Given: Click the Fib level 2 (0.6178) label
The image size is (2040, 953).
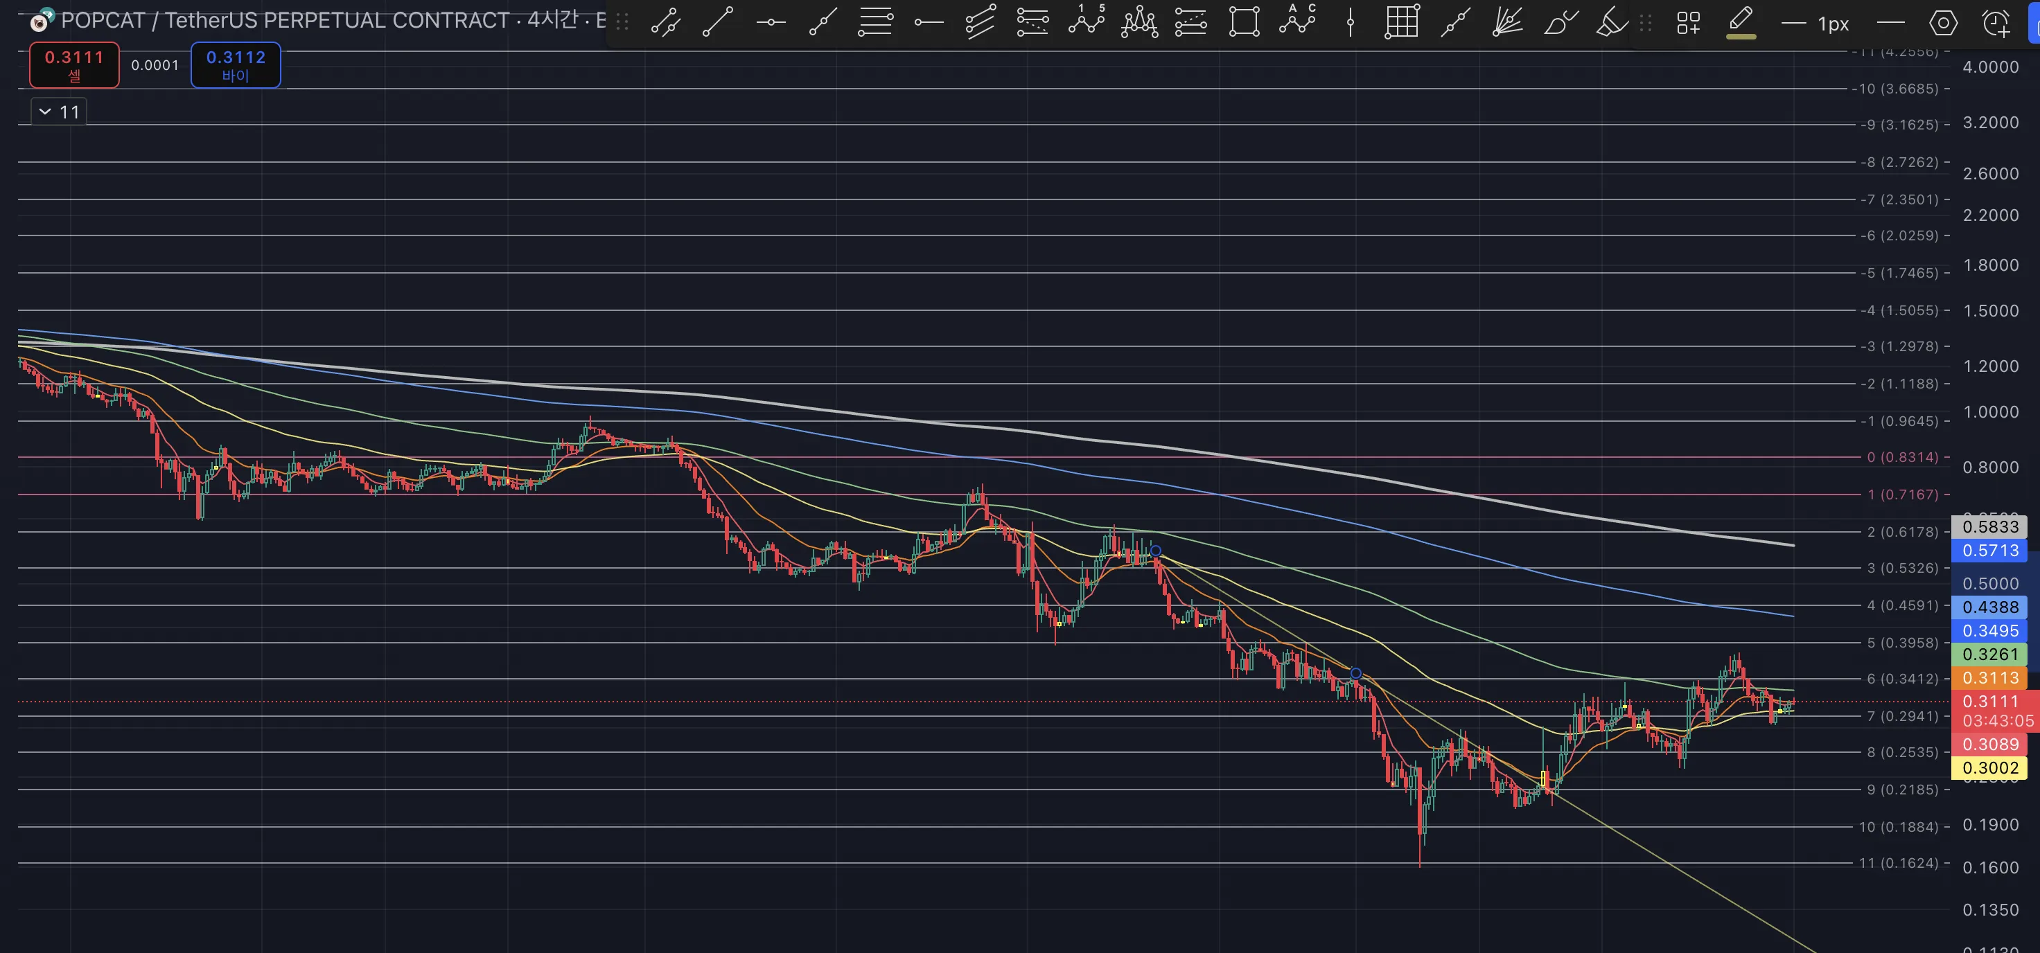Looking at the screenshot, I should (x=1902, y=532).
